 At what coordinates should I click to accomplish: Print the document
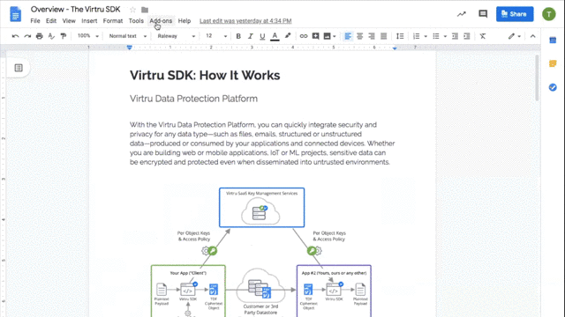(39, 36)
